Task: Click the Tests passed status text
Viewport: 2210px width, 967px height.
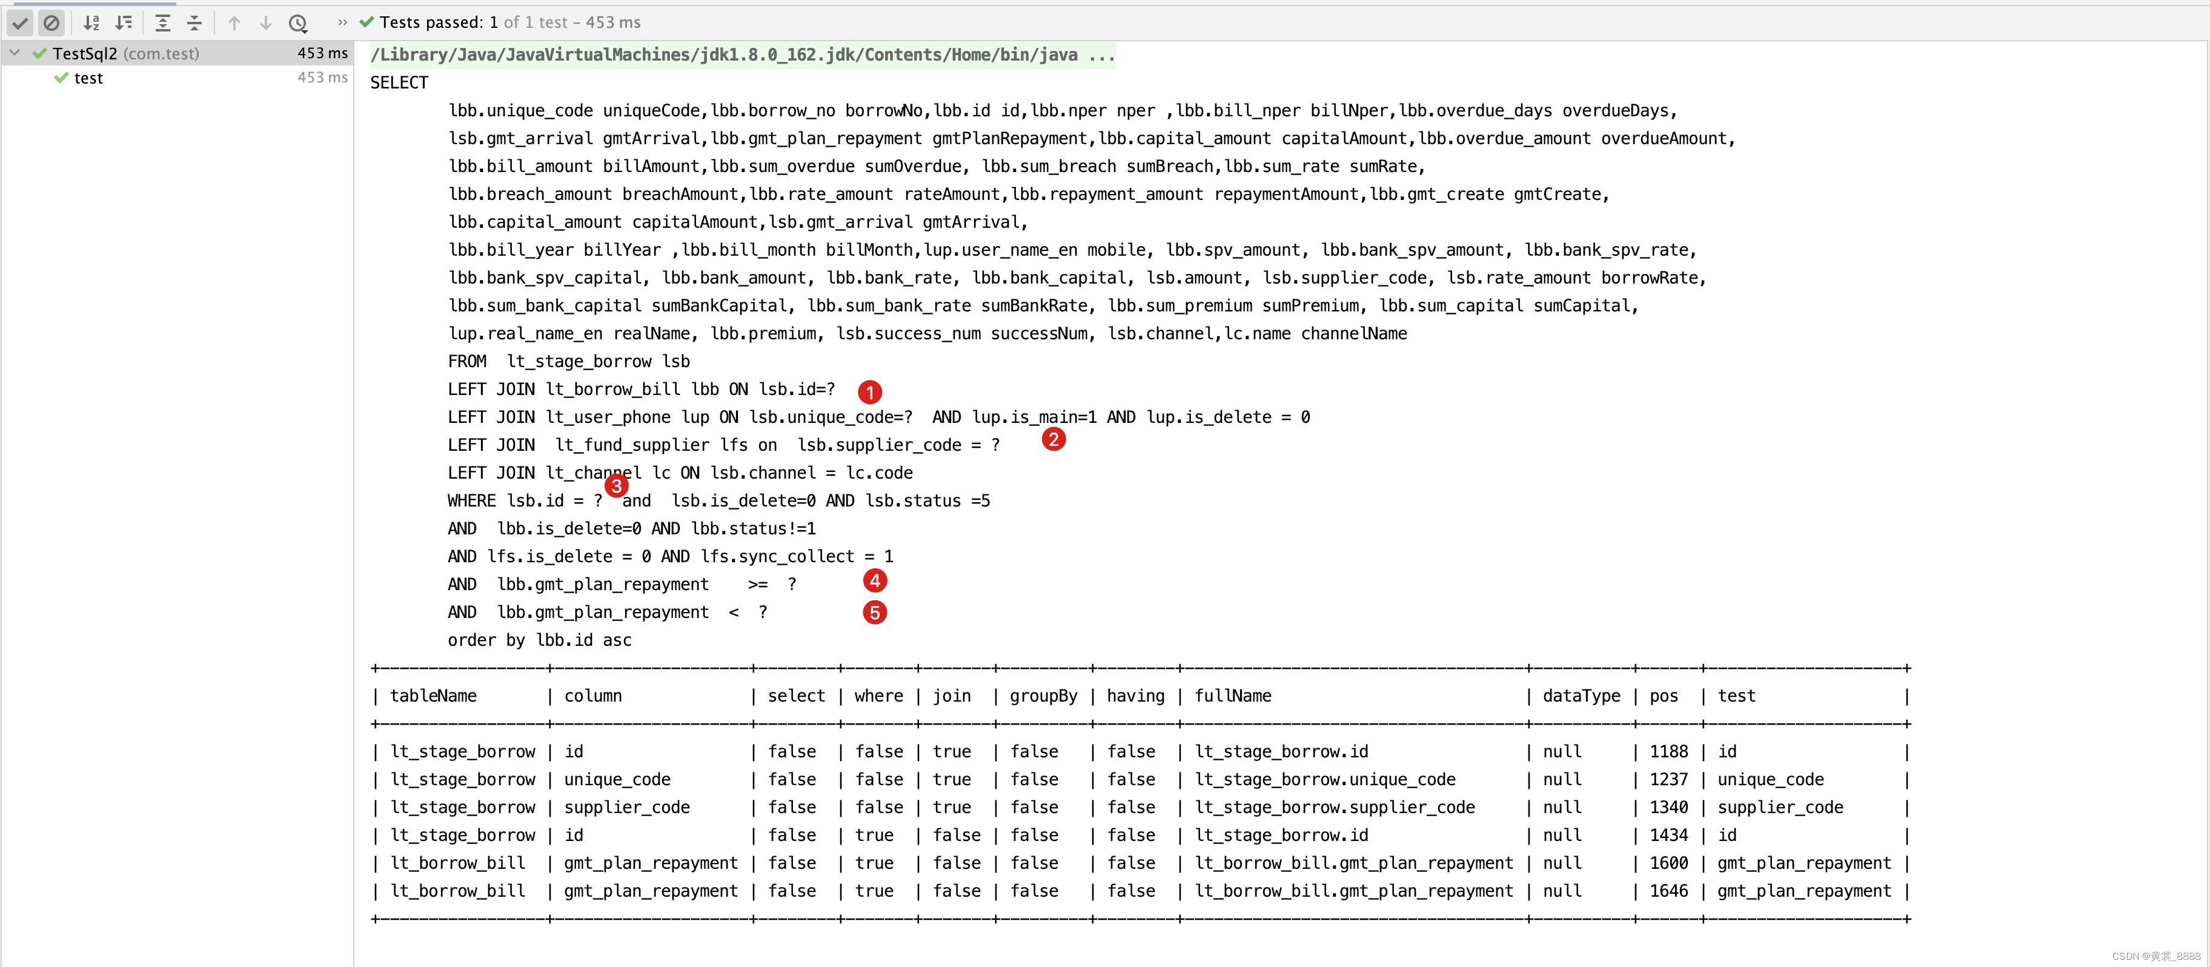Action: [x=509, y=22]
